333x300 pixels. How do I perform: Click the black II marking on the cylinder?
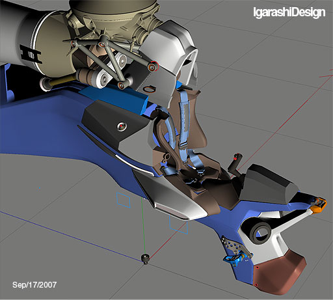pos(31,54)
